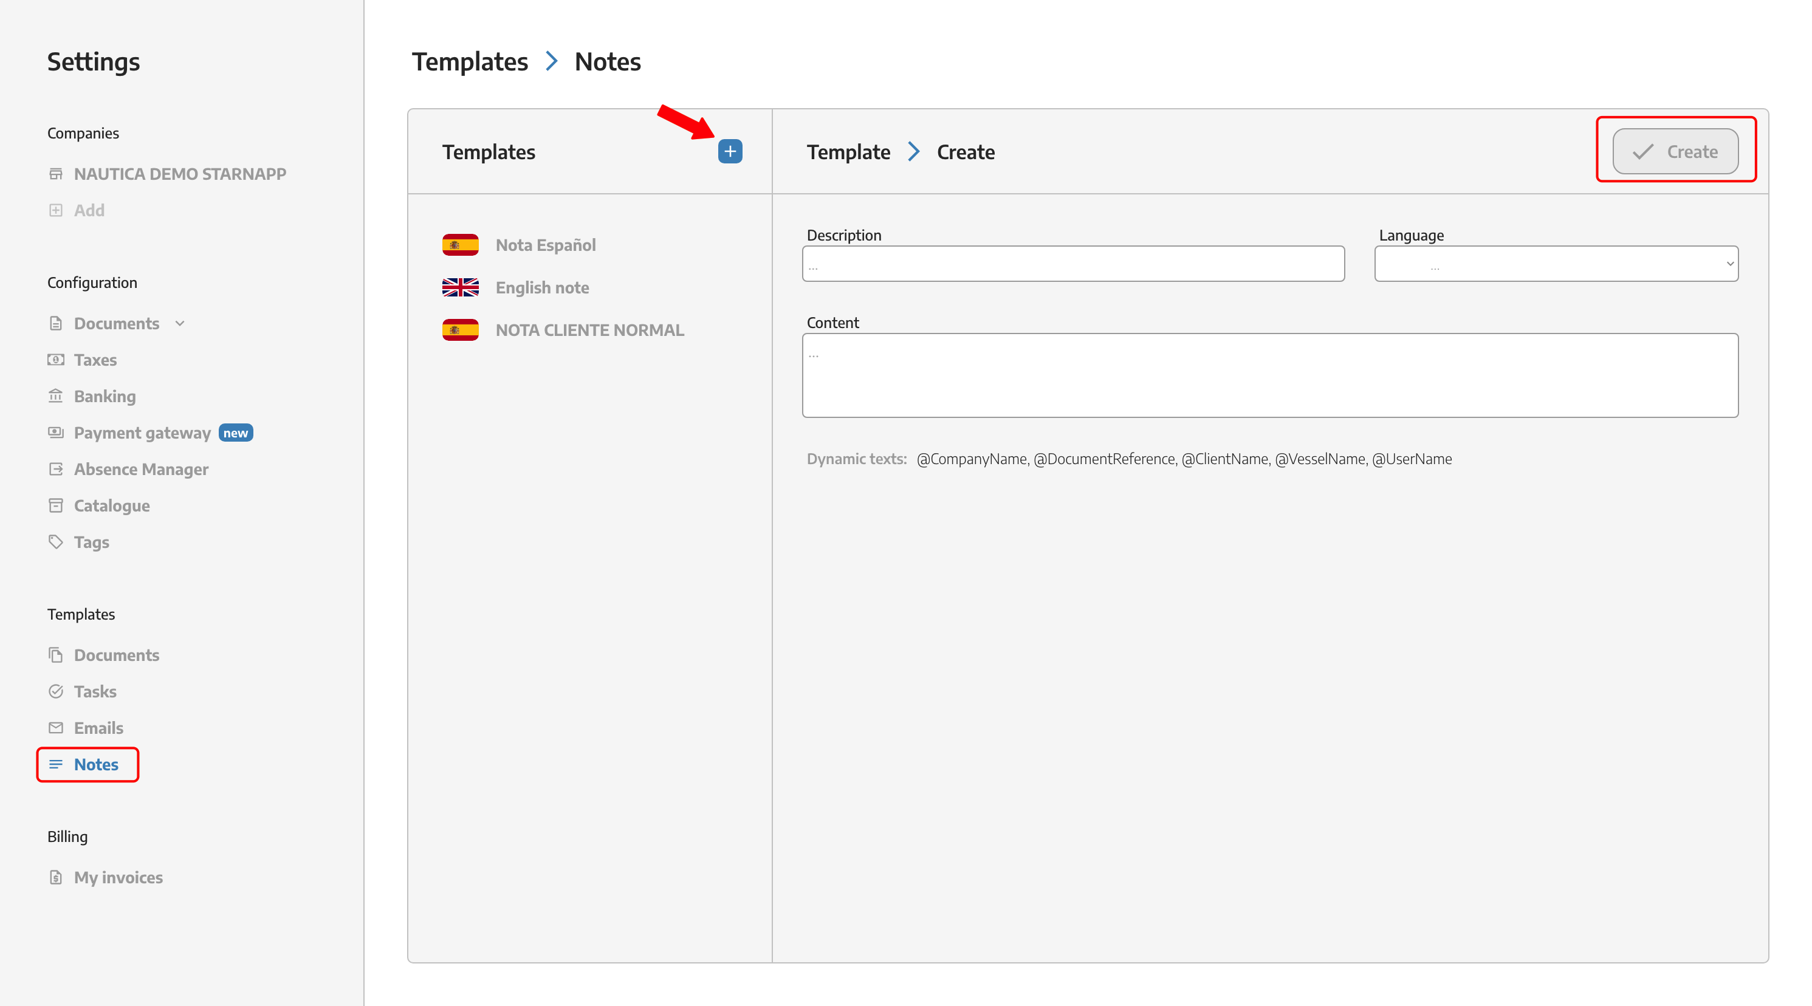Viewport: 1812px width, 1006px height.
Task: Click the exit-door icon beside Absence Manager
Action: coord(55,469)
